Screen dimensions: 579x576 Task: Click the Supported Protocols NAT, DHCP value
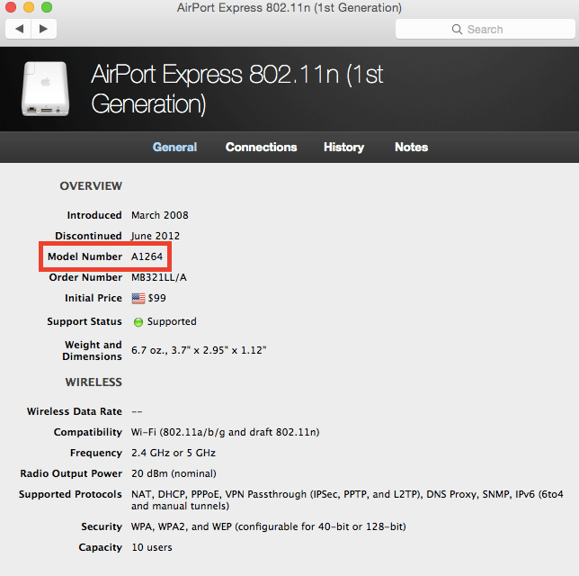[x=347, y=499]
